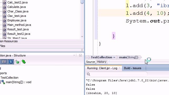Image resolution: width=169 pixels, height=95 pixels.
Task: Close the Running: Client.jpr - Log tab
Action: click(120, 68)
